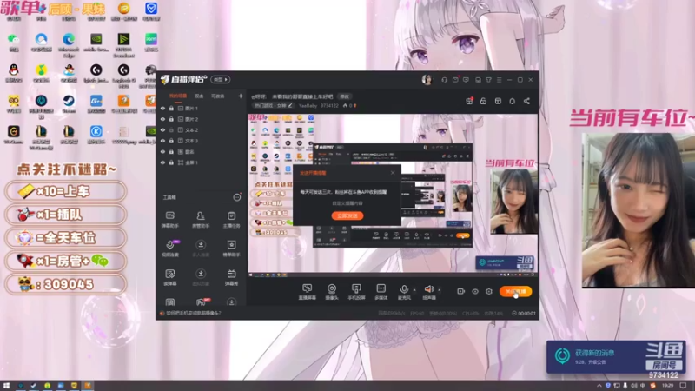The image size is (695, 391).
Task: Share the stream via the share icon
Action: 526,101
